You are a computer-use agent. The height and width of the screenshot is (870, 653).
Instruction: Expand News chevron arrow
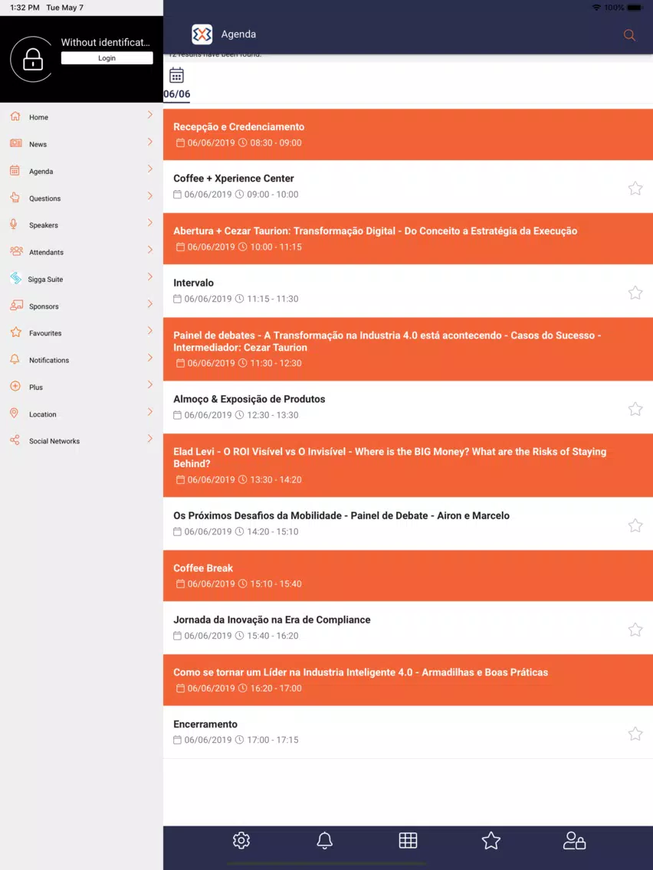coord(150,142)
